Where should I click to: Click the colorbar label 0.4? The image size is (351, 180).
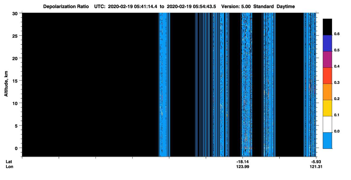pos(337,66)
